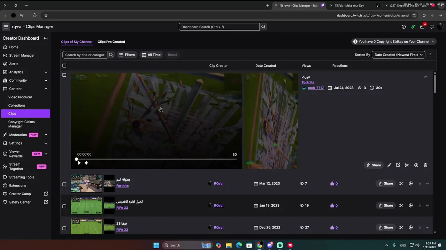Expand the Analytics sidebar section
This screenshot has height=250, width=446.
pyautogui.click(x=46, y=72)
